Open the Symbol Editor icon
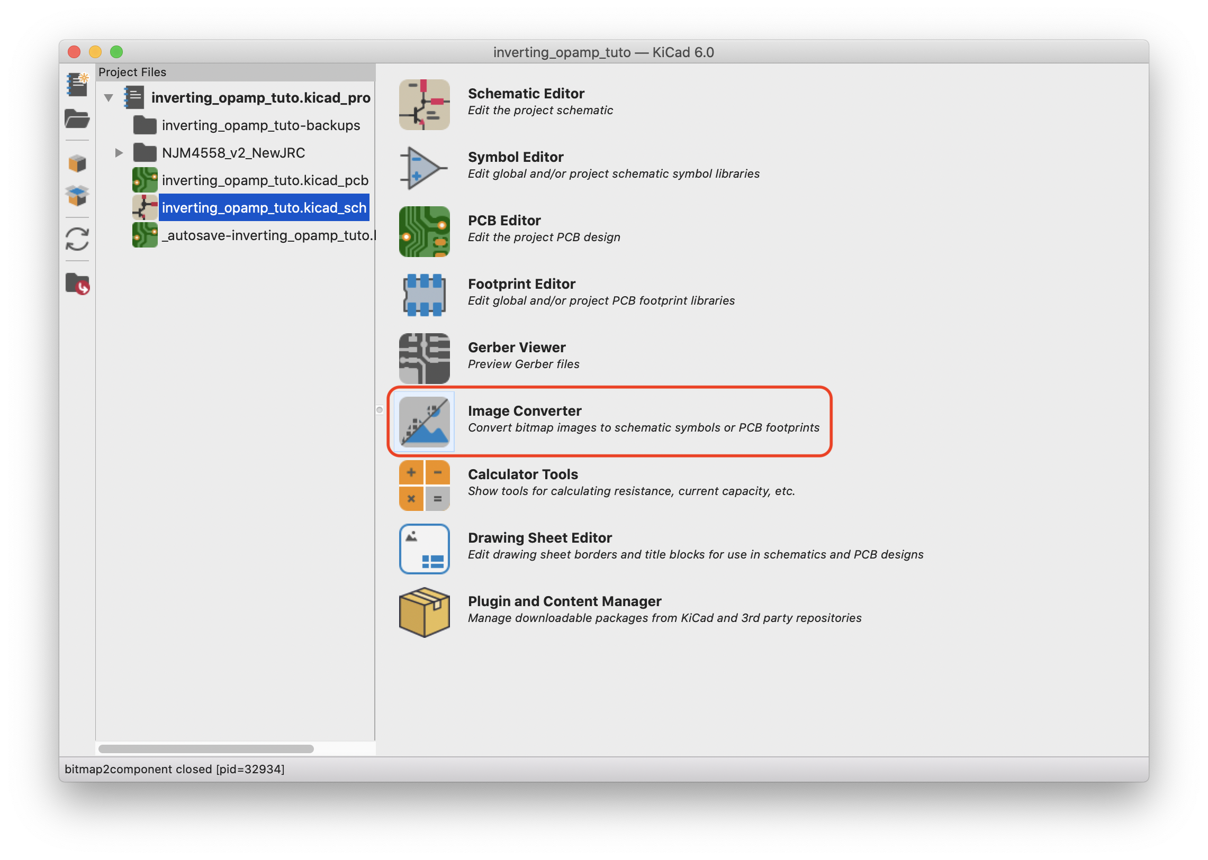1208x860 pixels. (424, 168)
